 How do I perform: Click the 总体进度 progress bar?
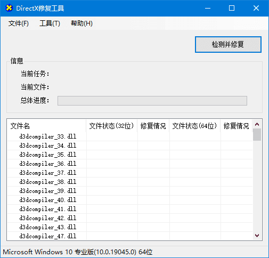pyautogui.click(x=152, y=101)
